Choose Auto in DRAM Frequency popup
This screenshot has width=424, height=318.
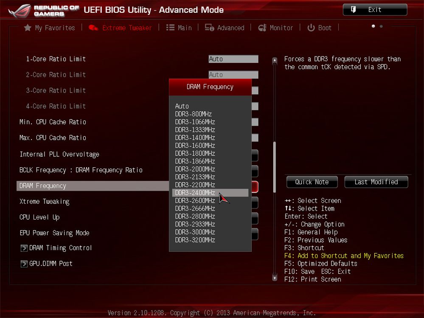point(182,106)
